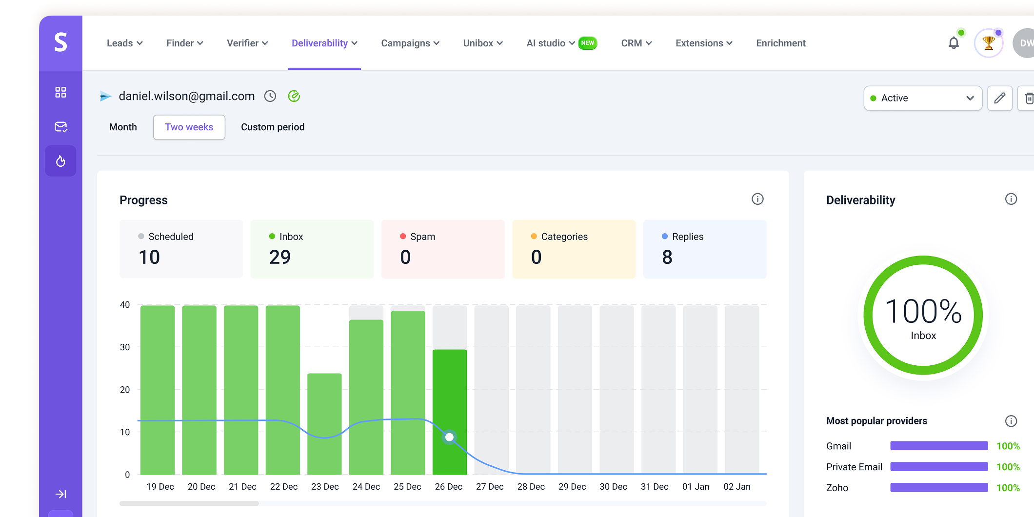
Task: Select the Two weeks period option
Action: (189, 127)
